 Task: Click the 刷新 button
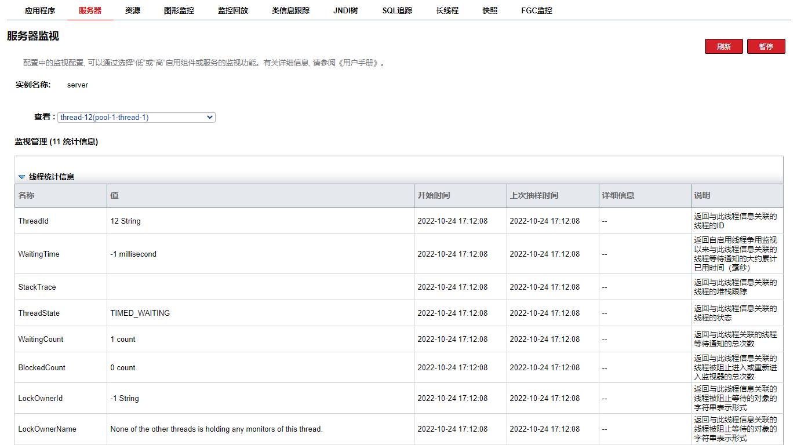pos(723,46)
